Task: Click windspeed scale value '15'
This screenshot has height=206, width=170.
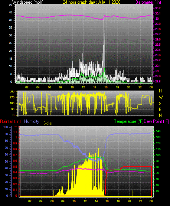Action: click(10, 59)
